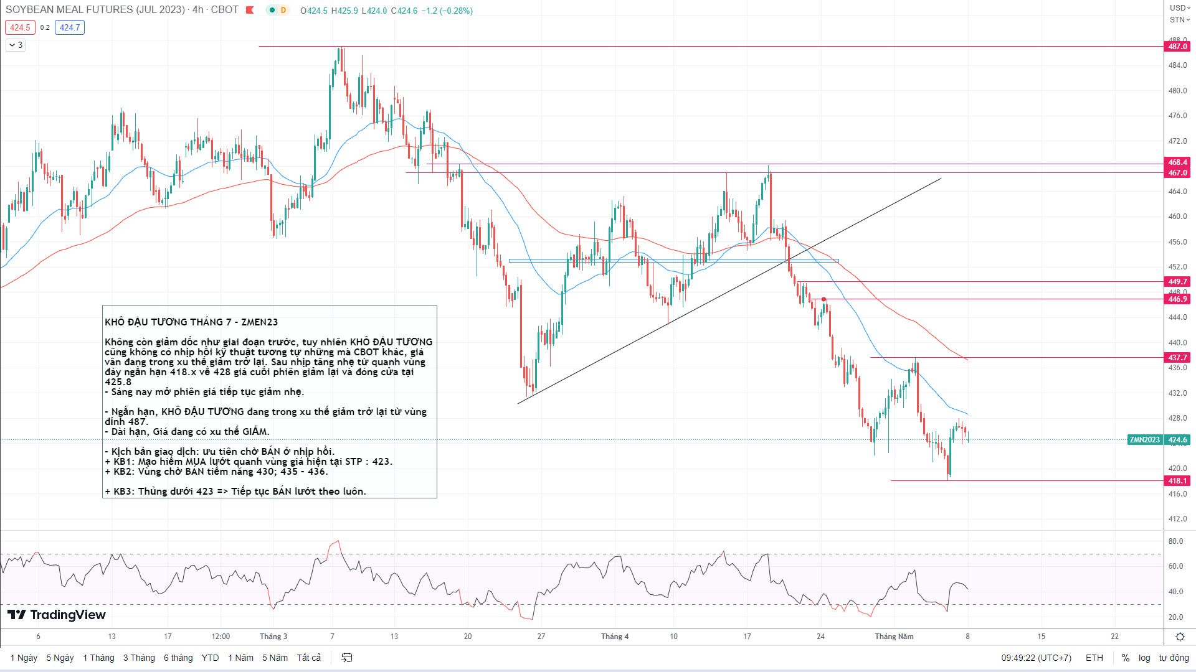Click the red flag icon beside CBOT
Viewport: 1196px width, 672px height.
click(x=249, y=10)
